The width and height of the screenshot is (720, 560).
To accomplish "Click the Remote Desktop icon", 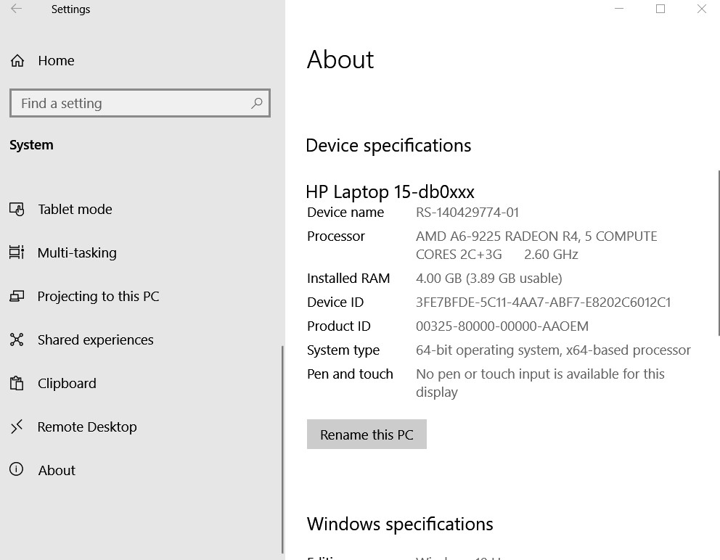I will coord(17,427).
